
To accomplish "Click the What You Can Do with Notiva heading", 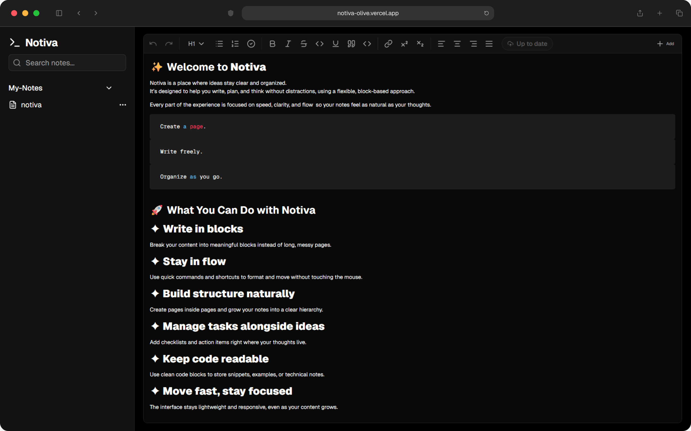I will click(x=233, y=210).
